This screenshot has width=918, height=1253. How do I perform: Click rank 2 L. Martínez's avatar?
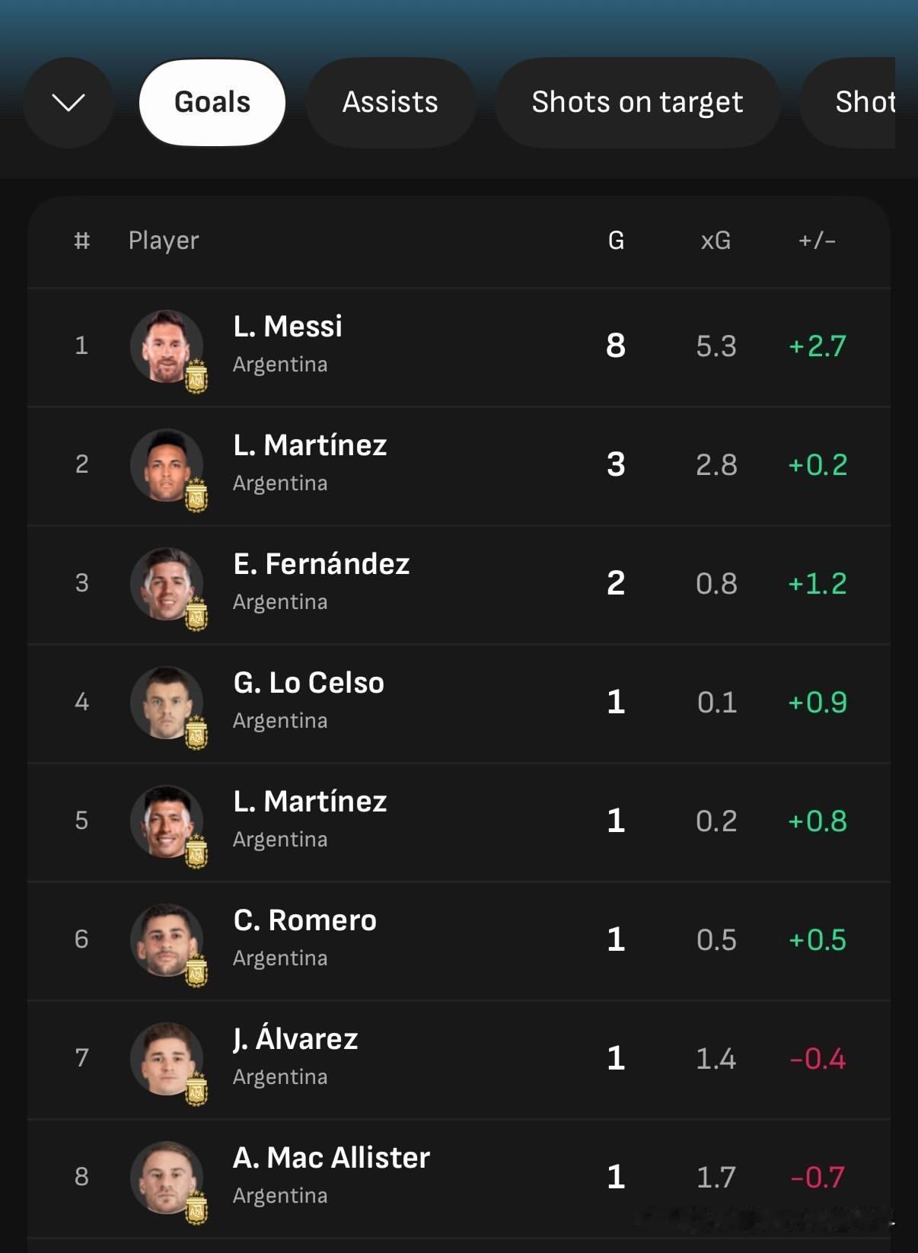click(x=167, y=465)
